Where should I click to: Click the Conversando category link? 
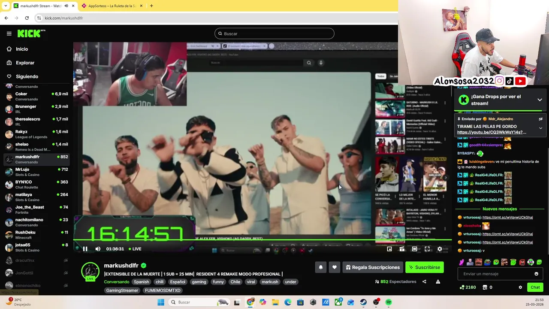click(x=117, y=282)
